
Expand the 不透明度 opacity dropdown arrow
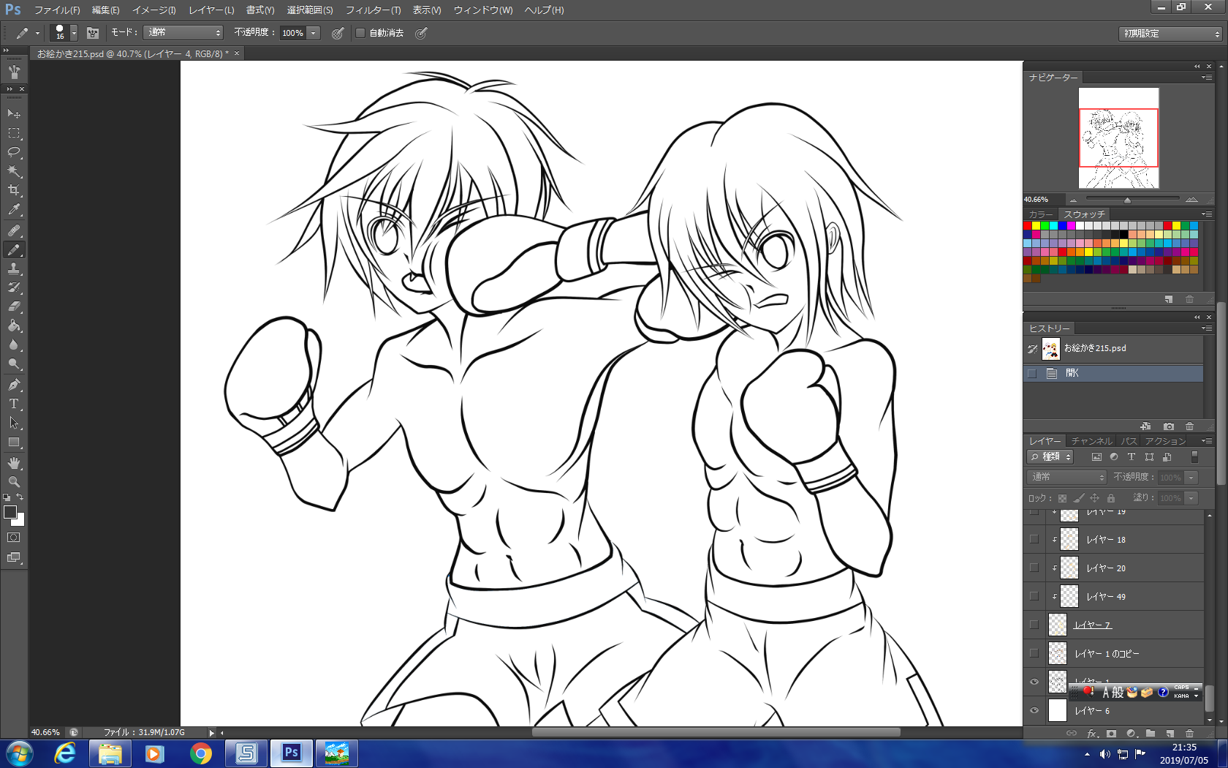tap(314, 33)
